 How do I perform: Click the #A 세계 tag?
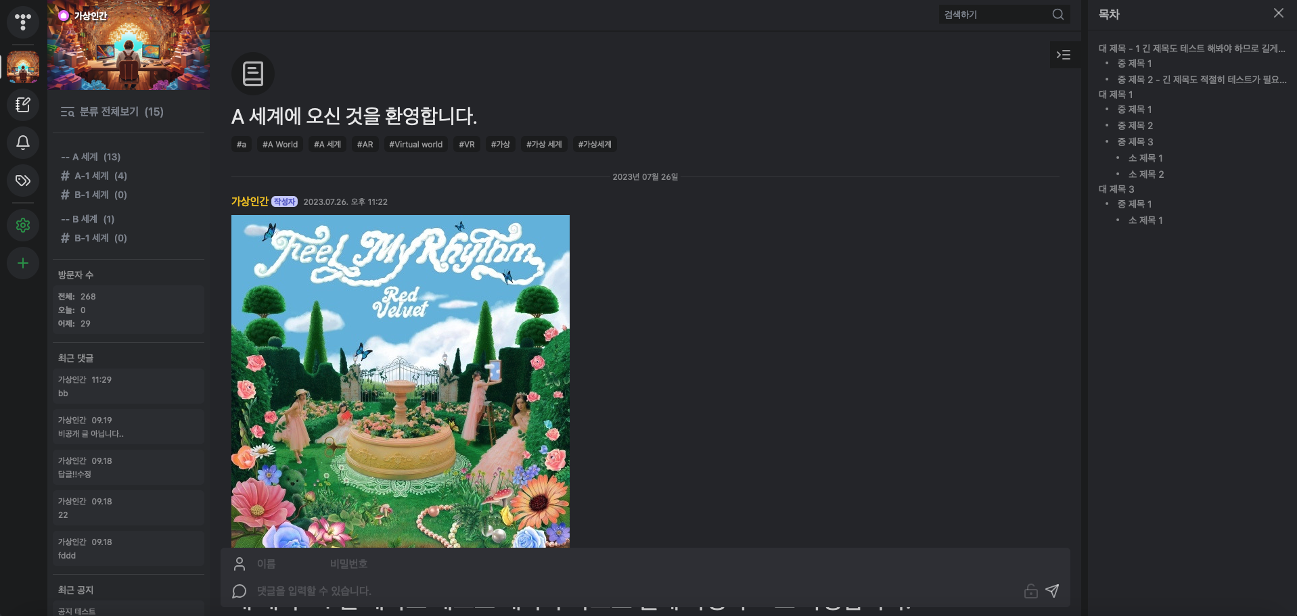click(327, 144)
